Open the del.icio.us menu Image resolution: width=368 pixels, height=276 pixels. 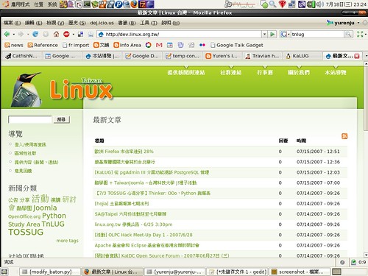tap(102, 23)
